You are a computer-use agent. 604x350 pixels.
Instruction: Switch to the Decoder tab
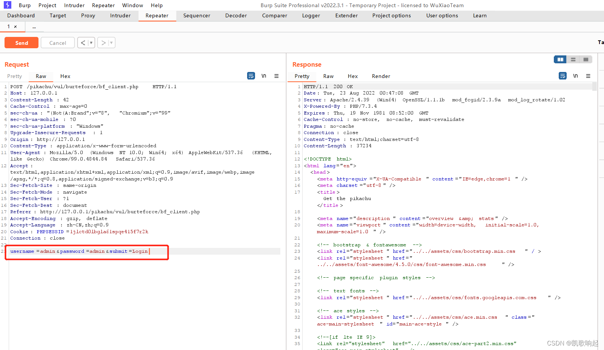pos(236,15)
